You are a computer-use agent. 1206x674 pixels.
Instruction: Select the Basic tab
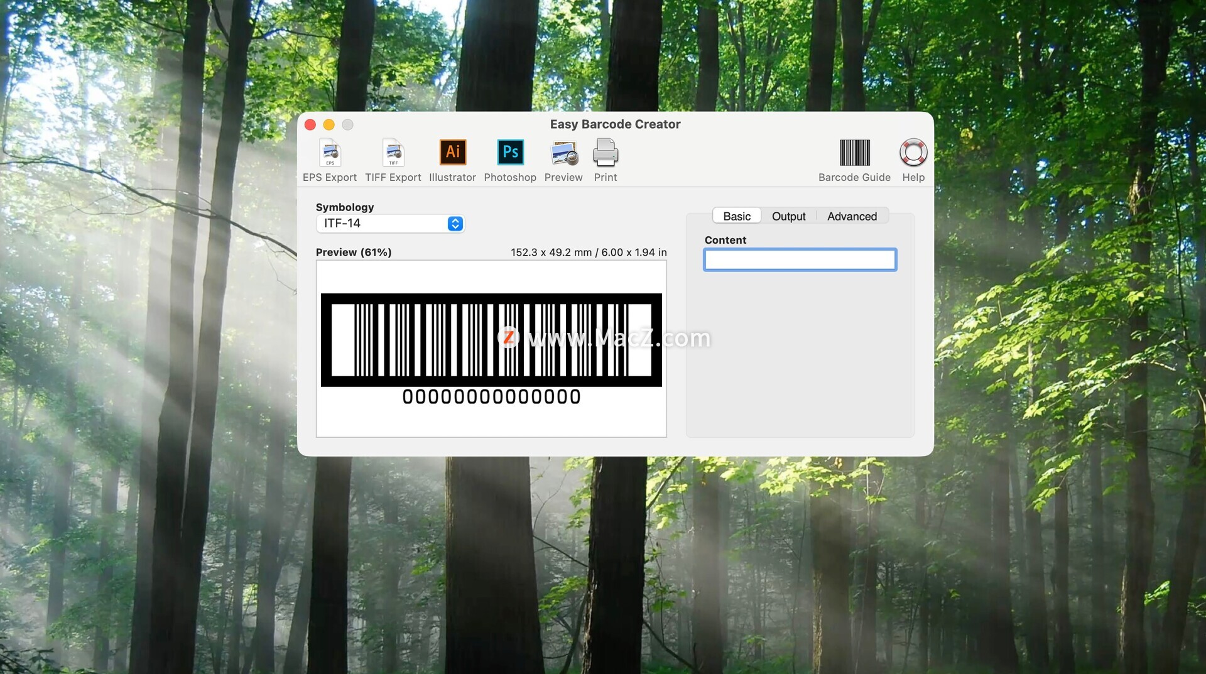tap(737, 216)
